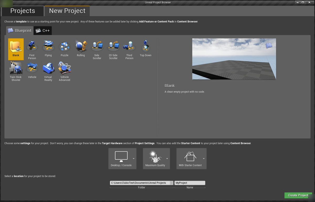Click the 'A clean empty project' description
315x202 pixels.
point(185,92)
